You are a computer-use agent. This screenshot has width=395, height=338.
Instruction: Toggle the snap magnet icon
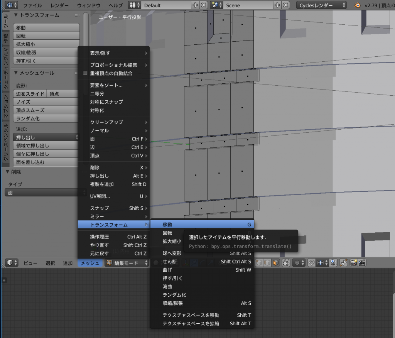tap(311, 263)
